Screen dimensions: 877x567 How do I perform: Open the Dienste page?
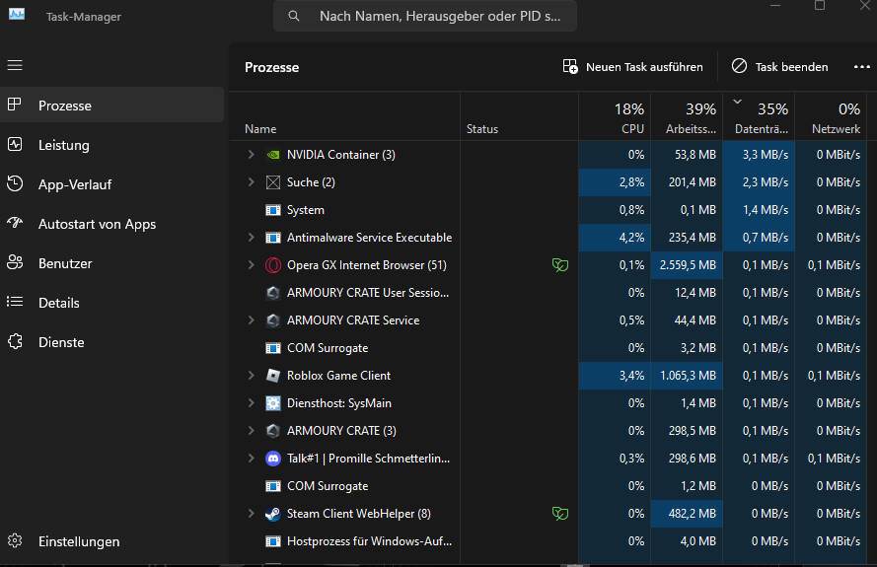pyautogui.click(x=111, y=342)
